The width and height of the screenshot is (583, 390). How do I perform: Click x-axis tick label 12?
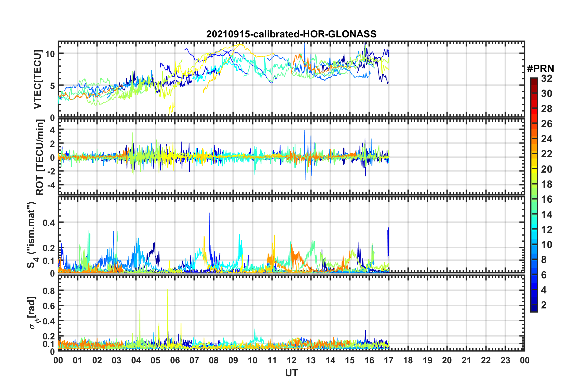(291, 360)
